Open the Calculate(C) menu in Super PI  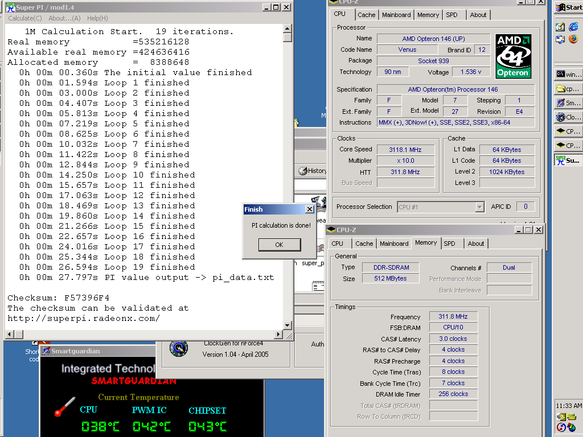coord(25,18)
